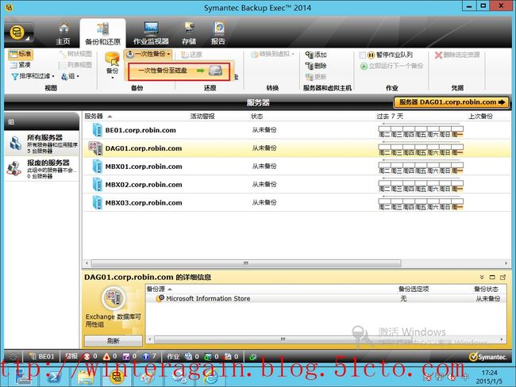Image resolution: width=516 pixels, height=387 pixels.
Task: Click the 活动警报 column header
Action: click(202, 116)
